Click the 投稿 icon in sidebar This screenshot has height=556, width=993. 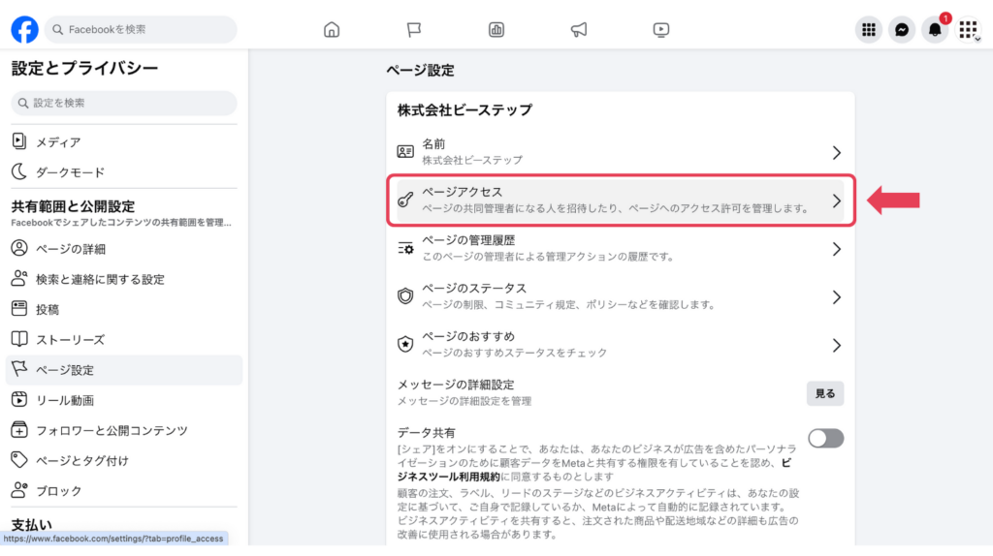[19, 309]
